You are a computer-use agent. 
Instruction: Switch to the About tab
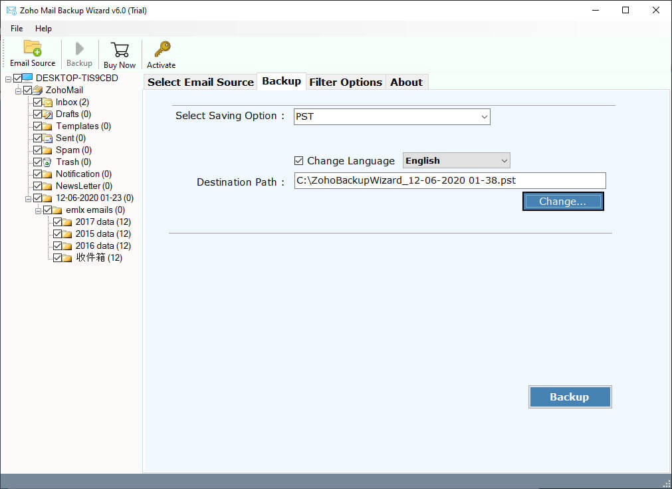406,82
